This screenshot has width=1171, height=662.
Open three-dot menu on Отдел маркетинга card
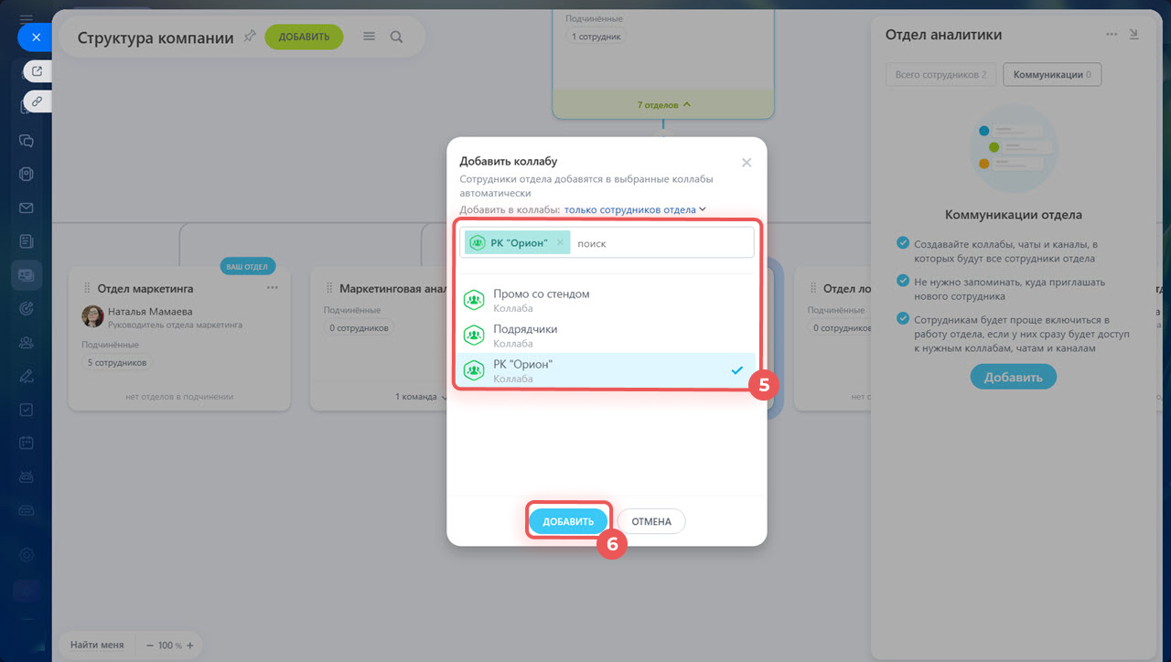[273, 288]
